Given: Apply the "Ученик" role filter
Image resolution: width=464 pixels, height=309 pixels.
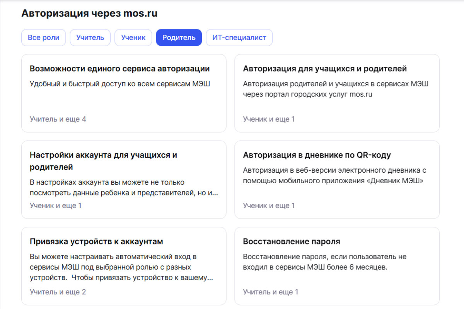Looking at the screenshot, I should tap(133, 37).
